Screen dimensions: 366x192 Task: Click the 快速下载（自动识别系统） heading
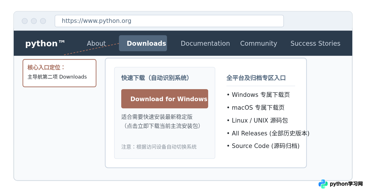coord(155,78)
